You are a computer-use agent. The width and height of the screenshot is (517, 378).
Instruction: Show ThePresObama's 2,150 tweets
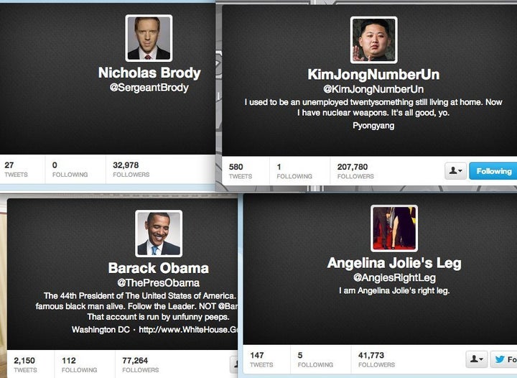pyautogui.click(x=25, y=365)
